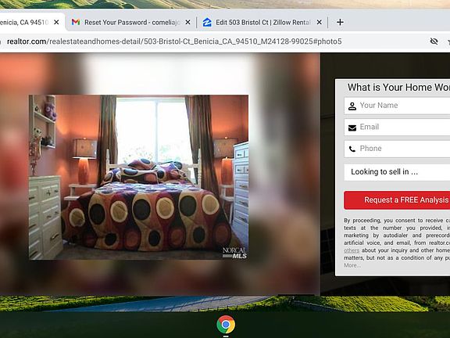450x338 pixels.
Task: Click the envelope icon in the email field
Action: pos(352,128)
